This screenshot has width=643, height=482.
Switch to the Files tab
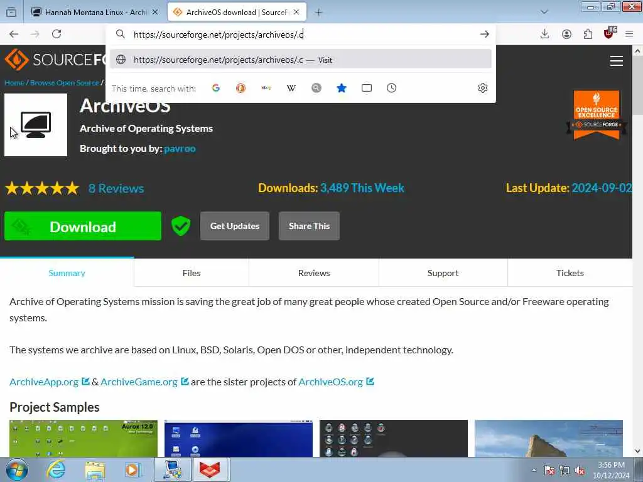pyautogui.click(x=192, y=273)
